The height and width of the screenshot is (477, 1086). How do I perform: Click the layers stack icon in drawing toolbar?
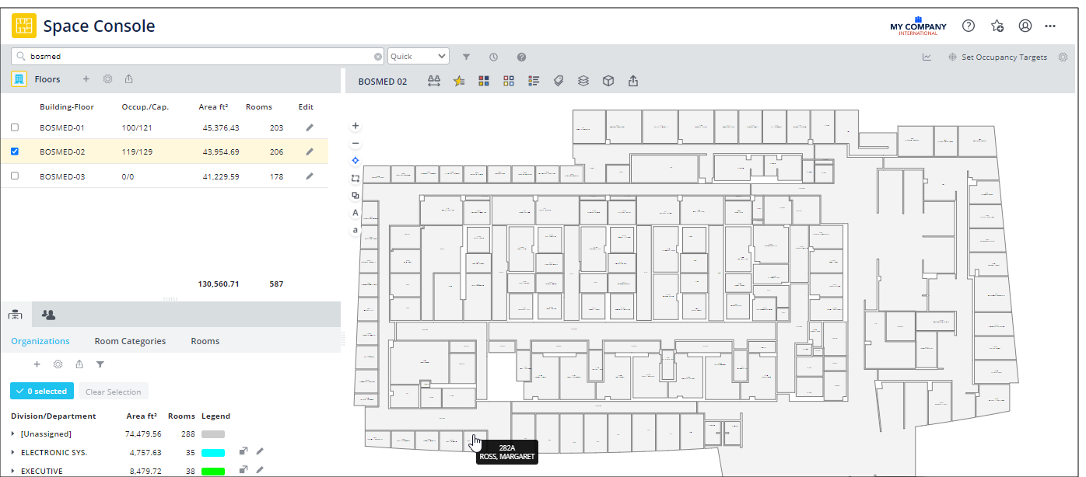click(x=583, y=81)
